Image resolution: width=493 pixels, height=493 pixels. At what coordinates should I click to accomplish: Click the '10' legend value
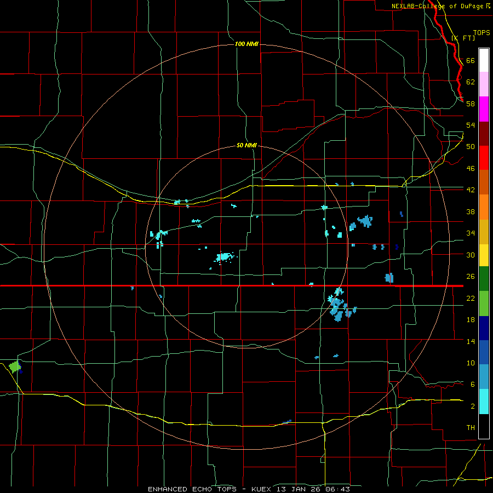coord(471,363)
